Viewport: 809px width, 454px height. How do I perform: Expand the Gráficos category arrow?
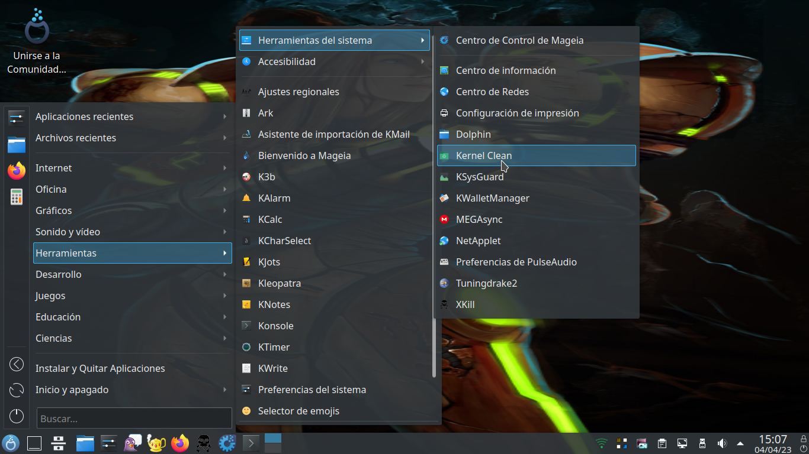(225, 210)
